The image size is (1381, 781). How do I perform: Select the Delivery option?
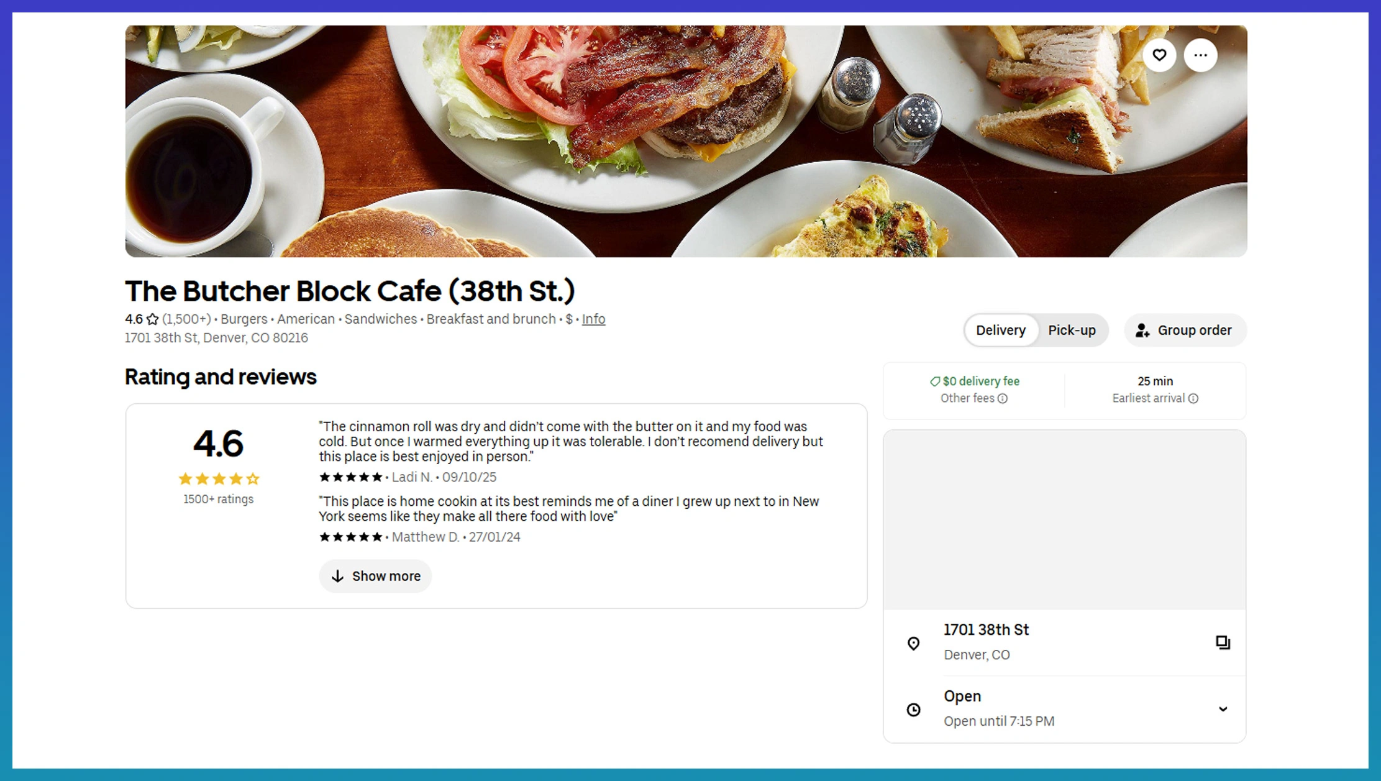pos(1000,331)
